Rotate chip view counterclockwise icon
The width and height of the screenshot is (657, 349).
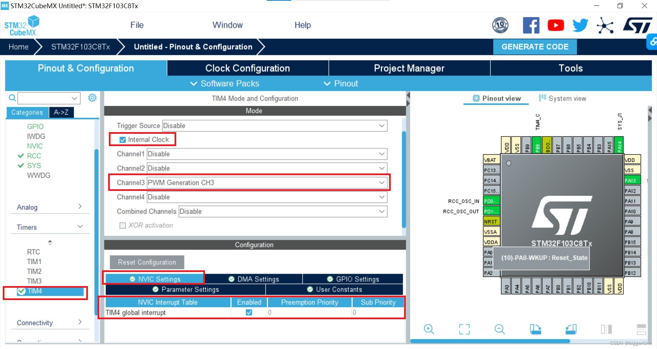(x=571, y=329)
